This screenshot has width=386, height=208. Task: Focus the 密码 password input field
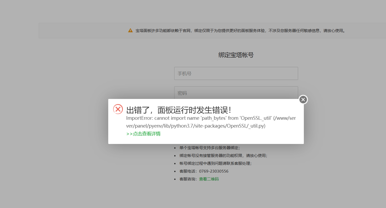[x=236, y=93]
